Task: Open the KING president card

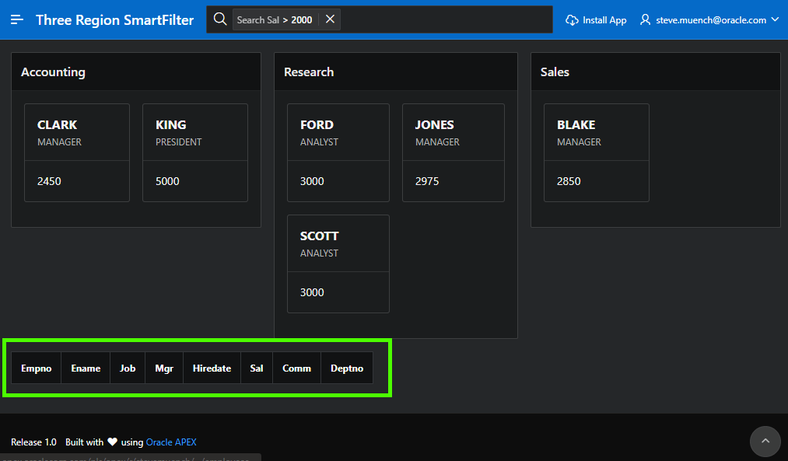Action: point(194,152)
